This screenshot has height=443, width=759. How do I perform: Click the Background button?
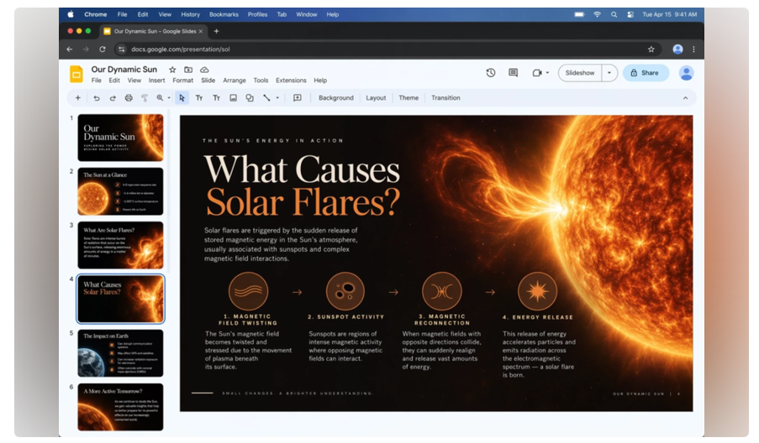click(x=336, y=98)
